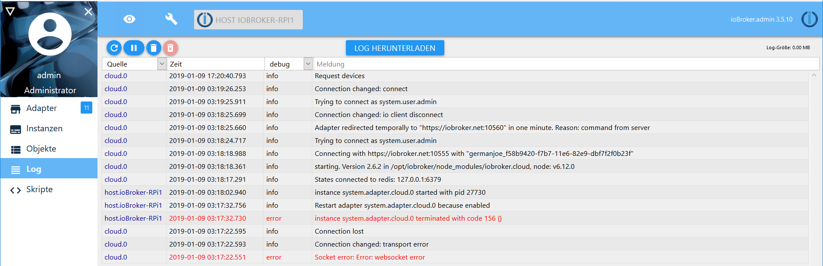Open Skripte from the sidebar
This screenshot has width=823, height=266.
(39, 190)
